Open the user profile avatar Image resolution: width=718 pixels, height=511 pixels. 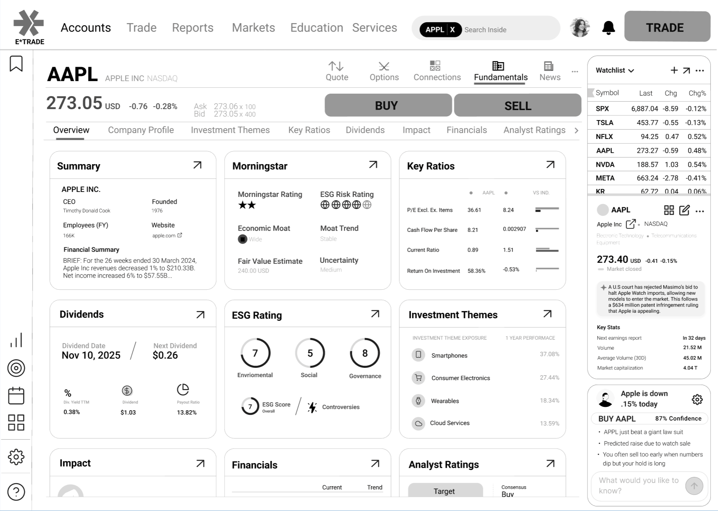click(580, 28)
